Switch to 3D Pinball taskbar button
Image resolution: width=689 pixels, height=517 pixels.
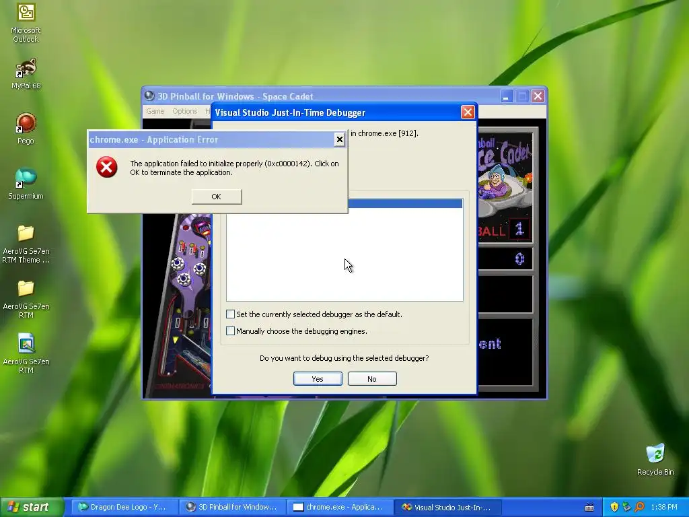point(231,507)
